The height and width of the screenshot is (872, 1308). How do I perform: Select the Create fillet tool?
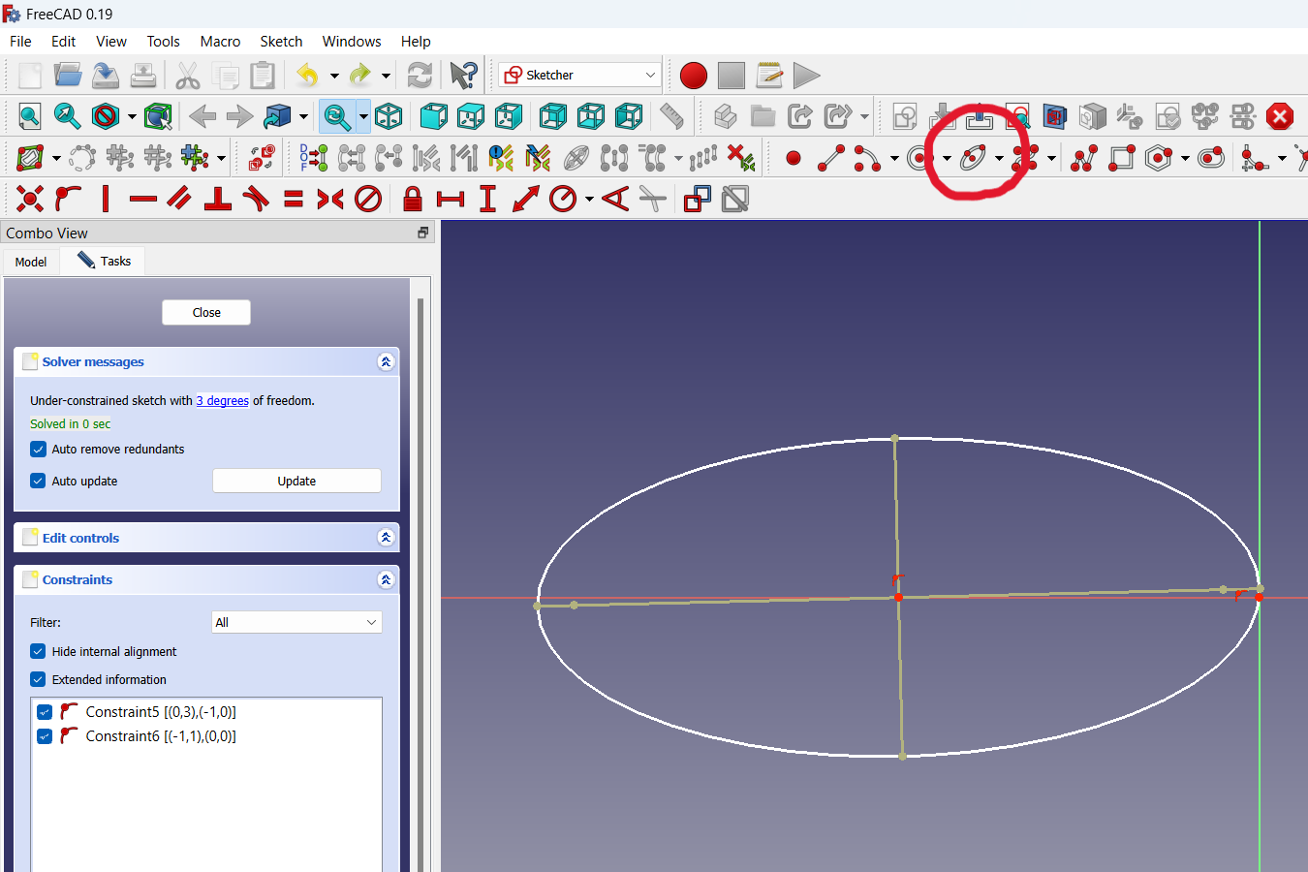pos(1256,158)
